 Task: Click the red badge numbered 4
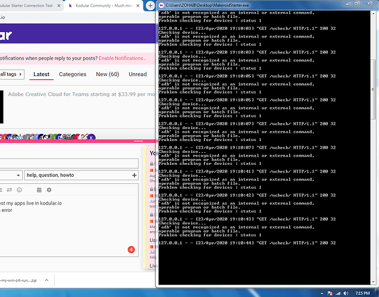click(131, 249)
